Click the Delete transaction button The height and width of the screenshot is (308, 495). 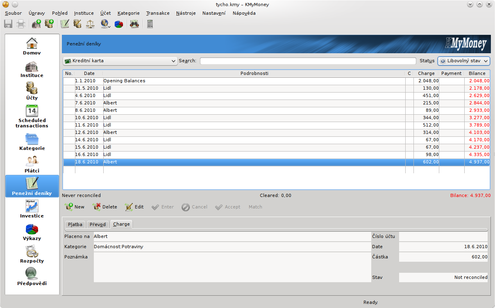[x=104, y=207]
